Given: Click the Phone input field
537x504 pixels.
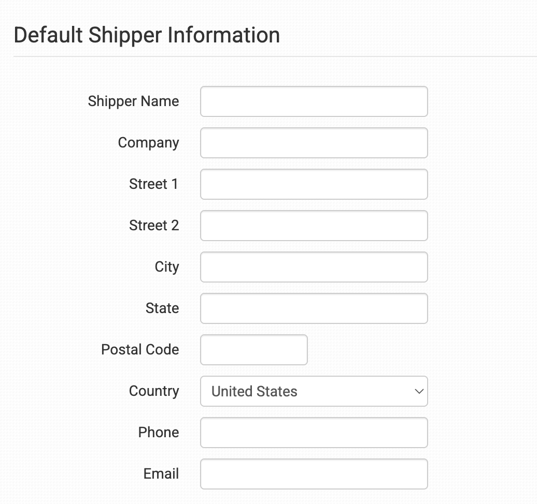Looking at the screenshot, I should tap(314, 433).
